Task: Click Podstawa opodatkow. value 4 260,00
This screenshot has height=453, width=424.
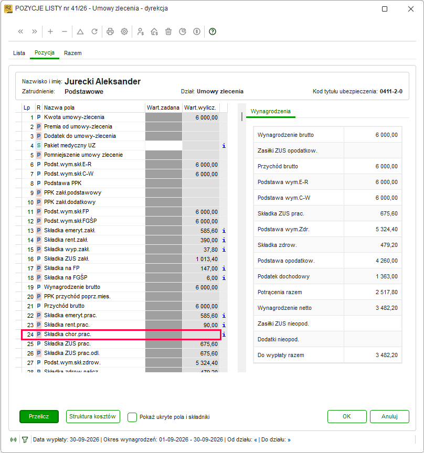Action: click(387, 261)
